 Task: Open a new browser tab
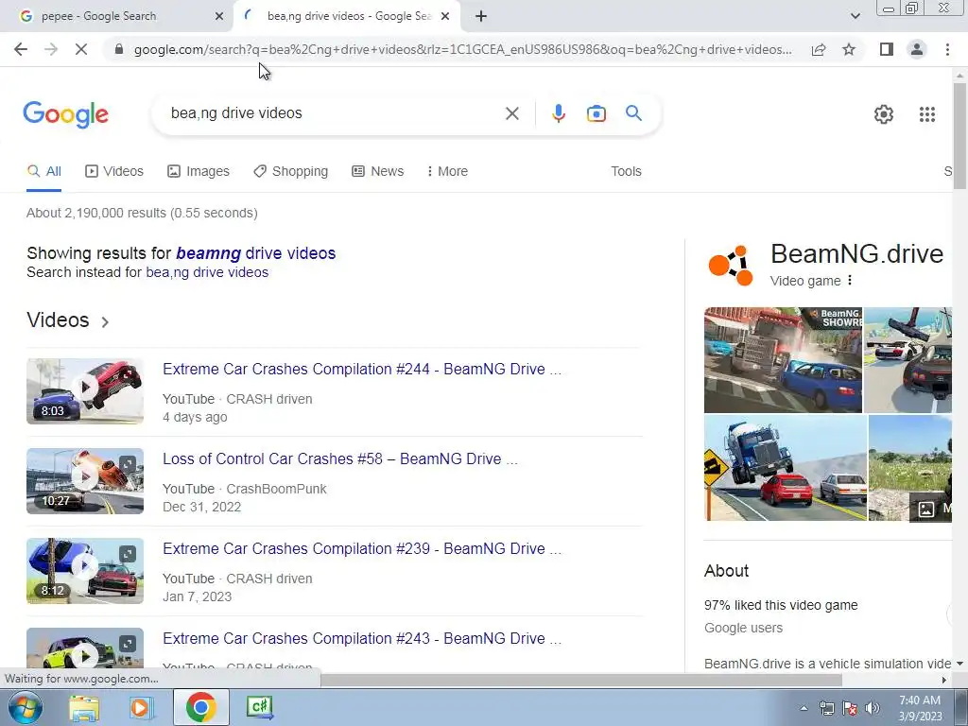pos(481,17)
